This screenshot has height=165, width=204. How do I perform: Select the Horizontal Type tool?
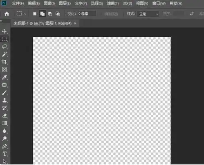(x=4, y=154)
